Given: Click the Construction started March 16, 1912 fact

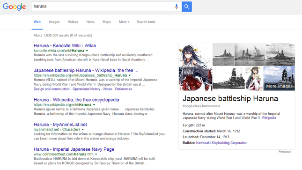Looking at the screenshot, I should pyautogui.click(x=211, y=131).
